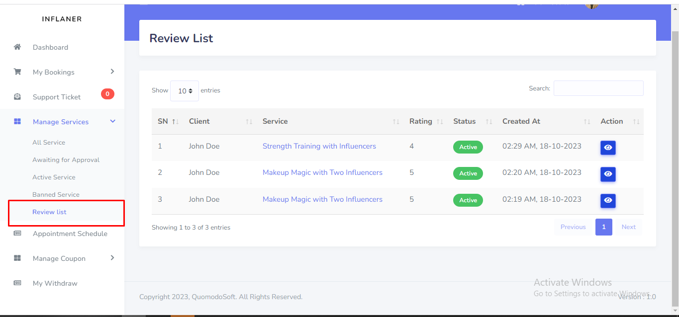679x317 pixels.
Task: Select Banned Service in sidebar
Action: tap(56, 195)
